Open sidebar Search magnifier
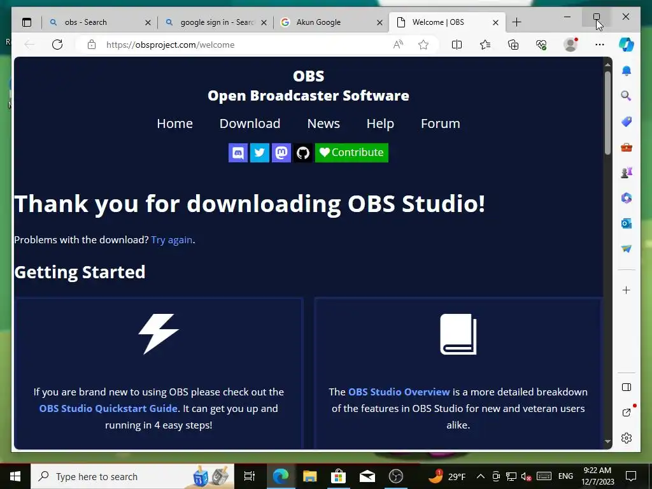652x489 pixels. (x=627, y=96)
